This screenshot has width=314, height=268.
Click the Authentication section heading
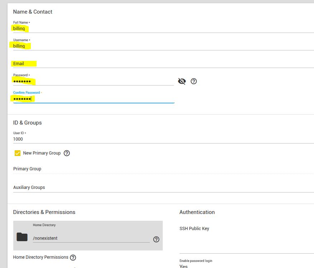click(197, 212)
